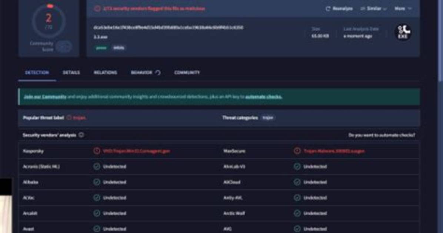Switch to the Detection tab
The image size is (443, 233).
37,73
